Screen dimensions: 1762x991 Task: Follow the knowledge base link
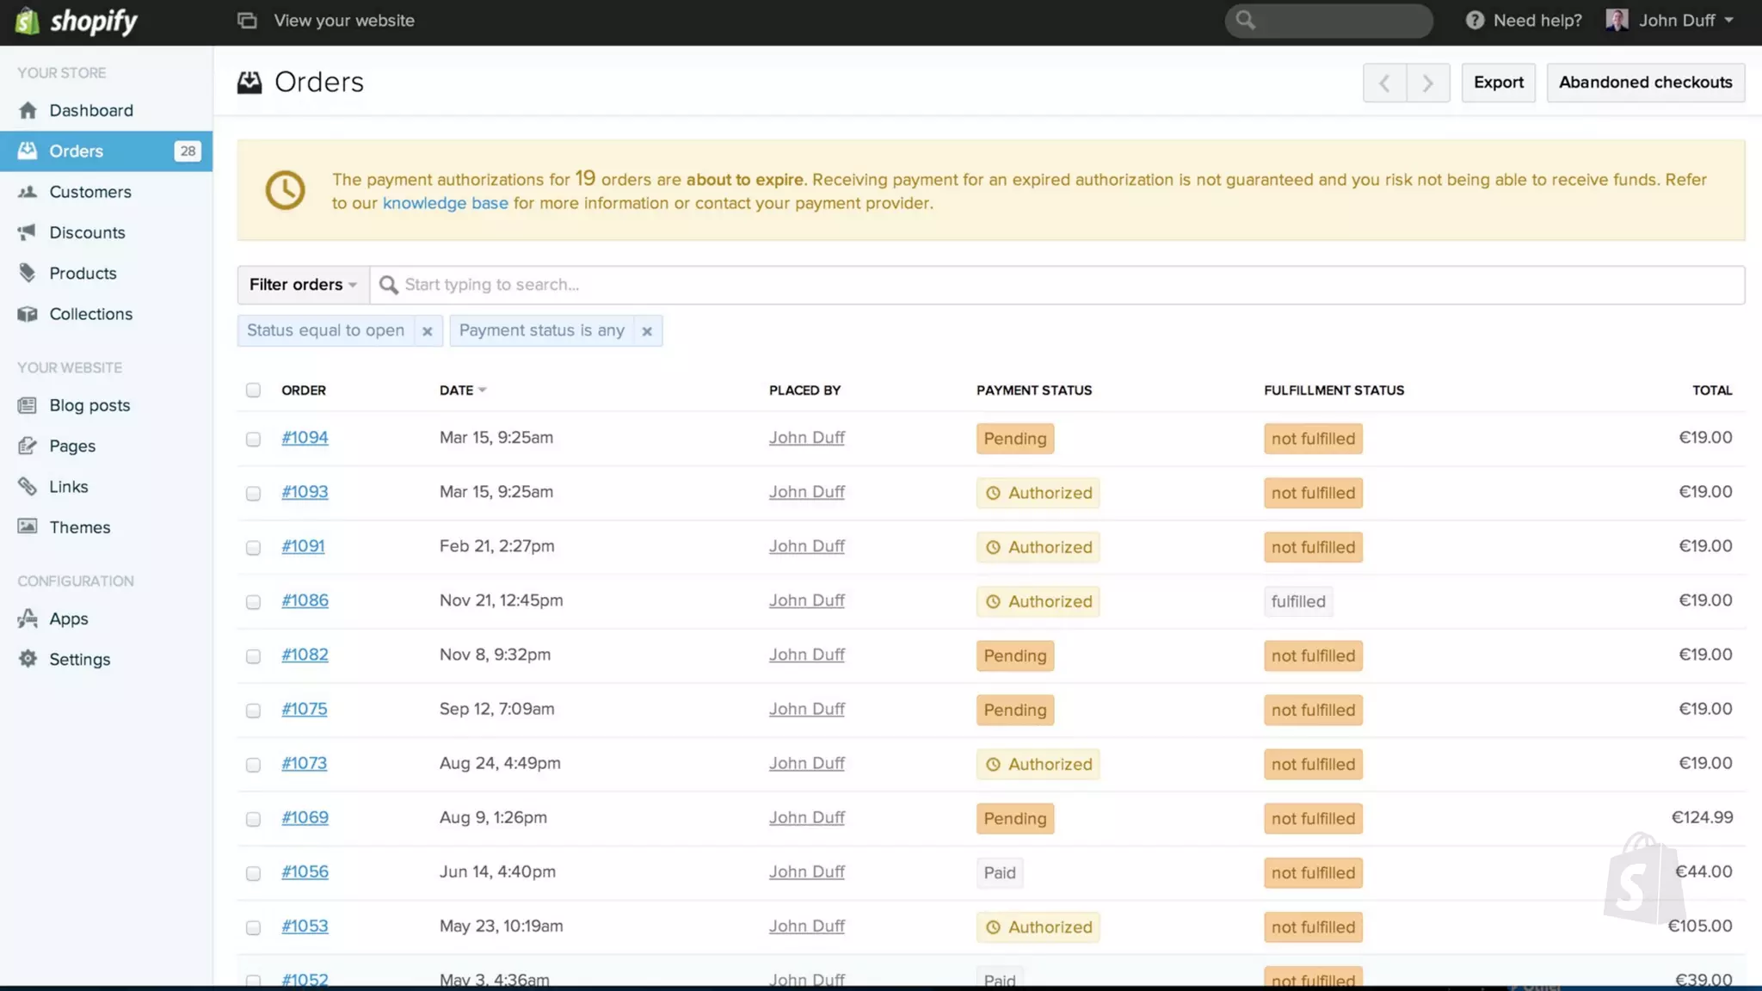click(445, 204)
